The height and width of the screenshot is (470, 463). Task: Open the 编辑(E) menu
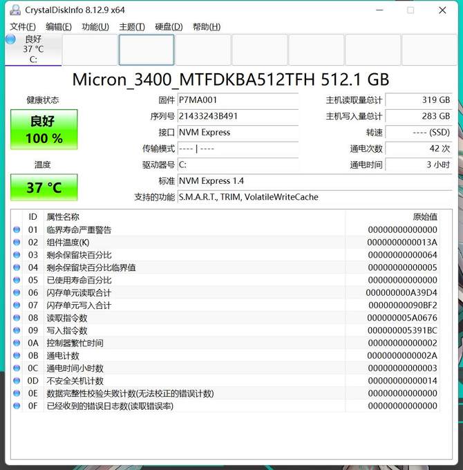[x=59, y=27]
